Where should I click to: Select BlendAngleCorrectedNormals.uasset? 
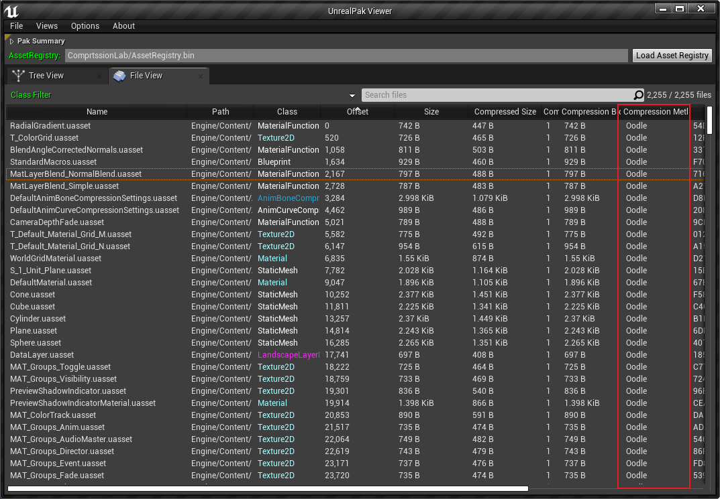pos(356,150)
